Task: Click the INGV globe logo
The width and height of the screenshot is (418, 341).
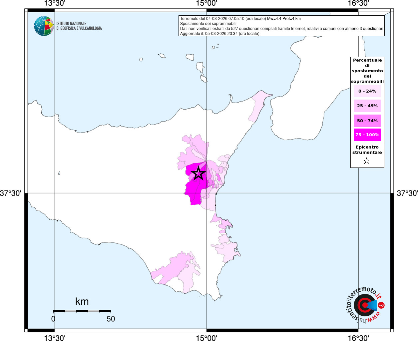Action: click(x=44, y=26)
